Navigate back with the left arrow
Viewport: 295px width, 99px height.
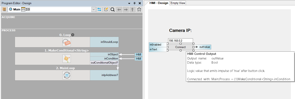click(119, 10)
